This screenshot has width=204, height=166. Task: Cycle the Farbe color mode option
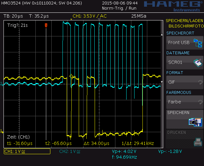(185, 102)
